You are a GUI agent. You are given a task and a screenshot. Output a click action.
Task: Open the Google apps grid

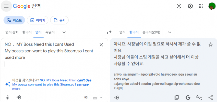(x=201, y=6)
